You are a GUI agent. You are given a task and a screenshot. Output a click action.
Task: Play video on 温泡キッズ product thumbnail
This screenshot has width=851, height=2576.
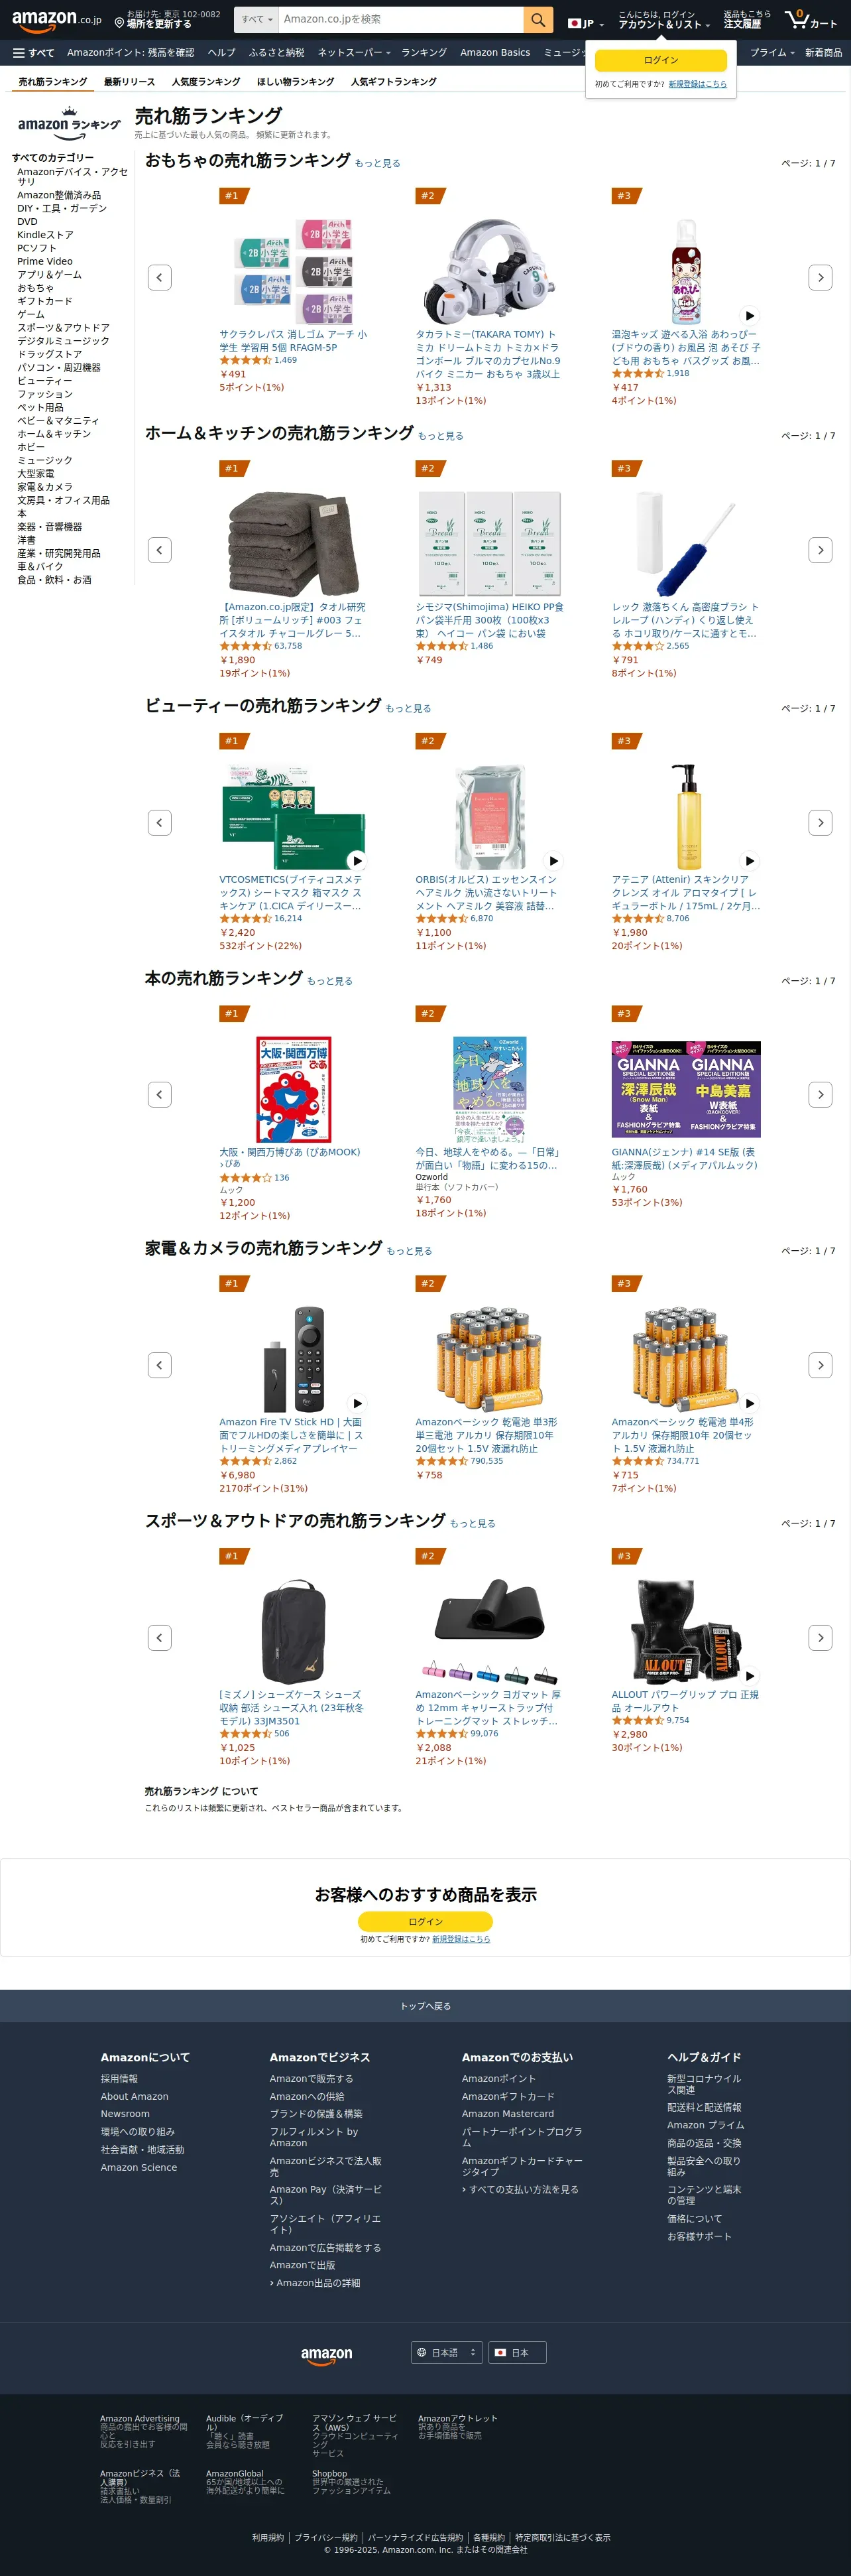[749, 315]
